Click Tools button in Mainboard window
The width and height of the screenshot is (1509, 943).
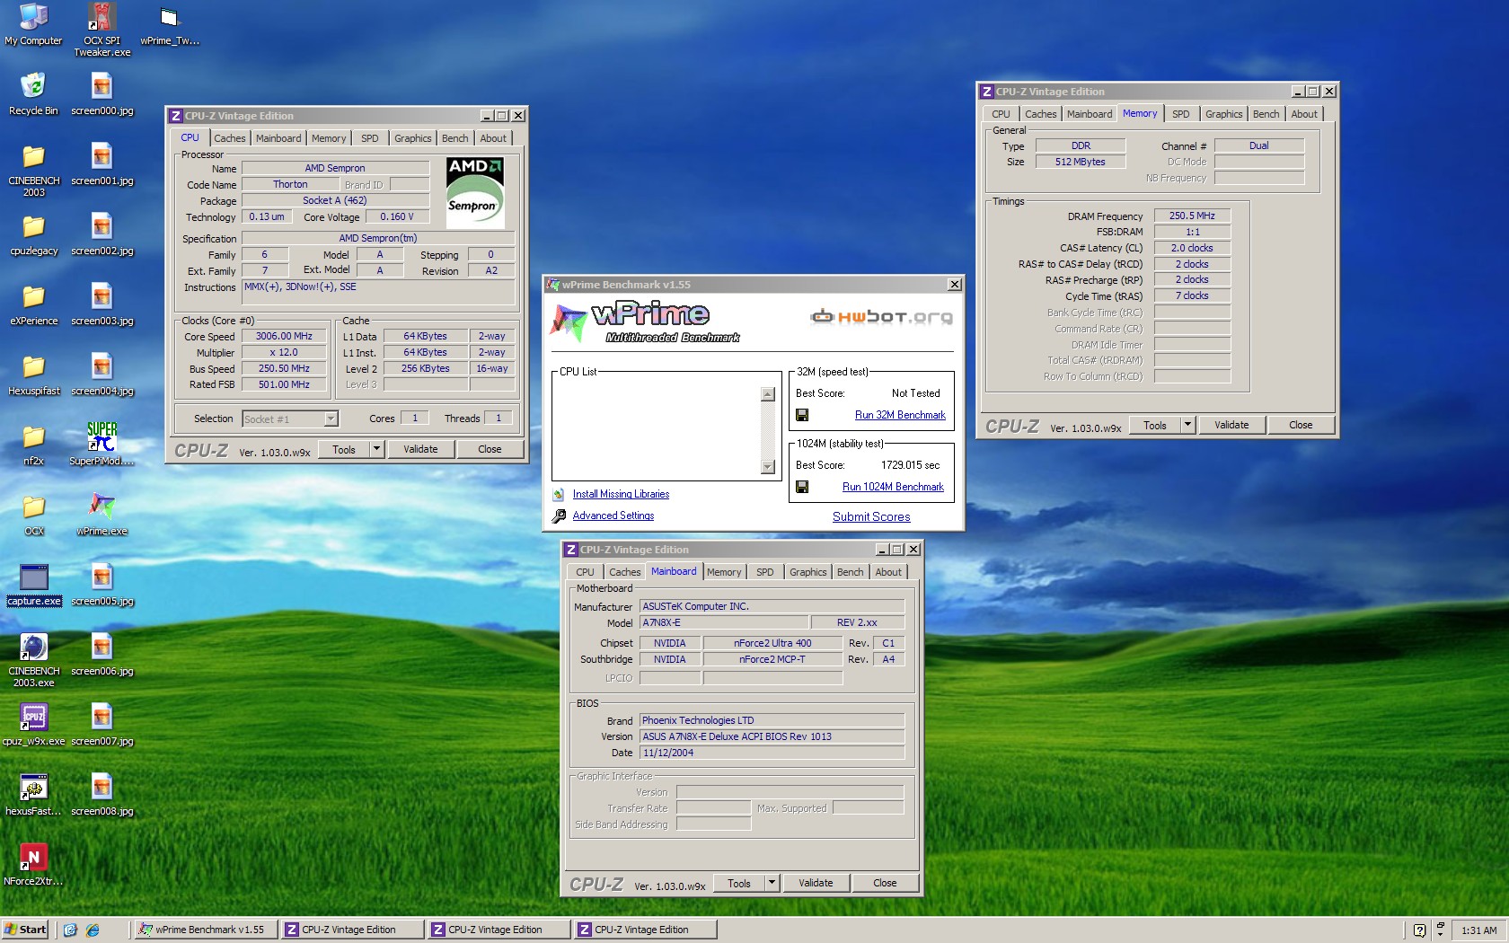(x=739, y=883)
